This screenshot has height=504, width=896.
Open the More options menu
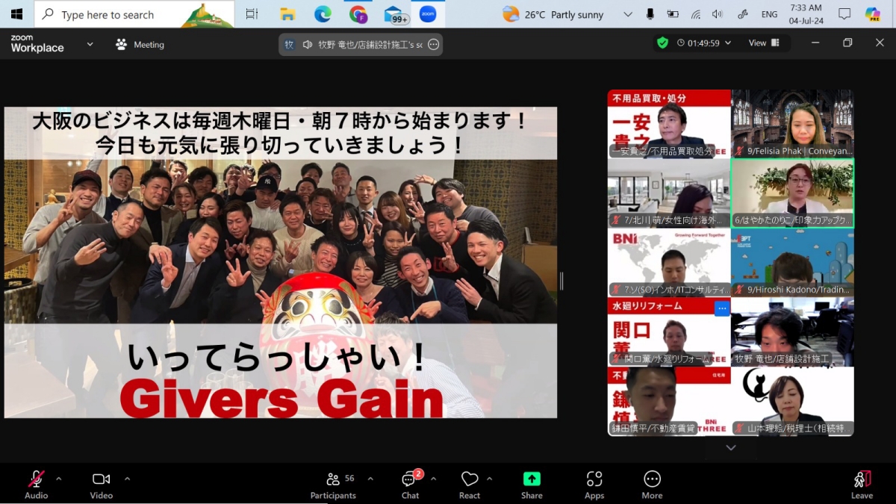click(x=652, y=484)
